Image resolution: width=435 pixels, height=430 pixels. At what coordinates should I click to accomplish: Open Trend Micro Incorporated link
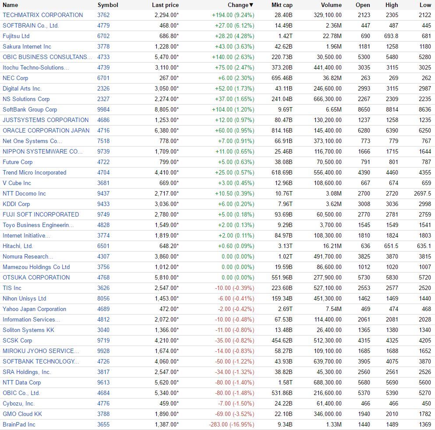tap(35, 173)
